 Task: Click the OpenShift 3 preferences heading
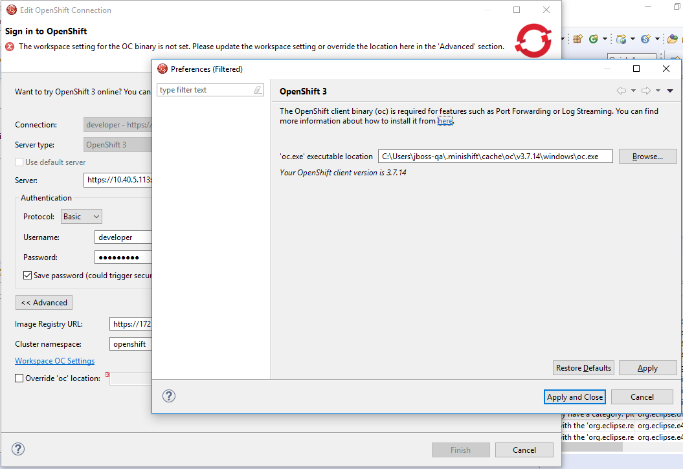click(303, 91)
